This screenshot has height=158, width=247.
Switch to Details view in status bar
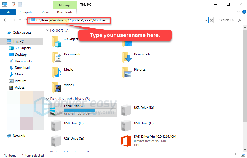click(237, 155)
